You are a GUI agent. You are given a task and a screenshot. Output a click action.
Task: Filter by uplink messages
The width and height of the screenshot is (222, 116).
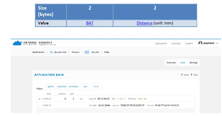51,87
